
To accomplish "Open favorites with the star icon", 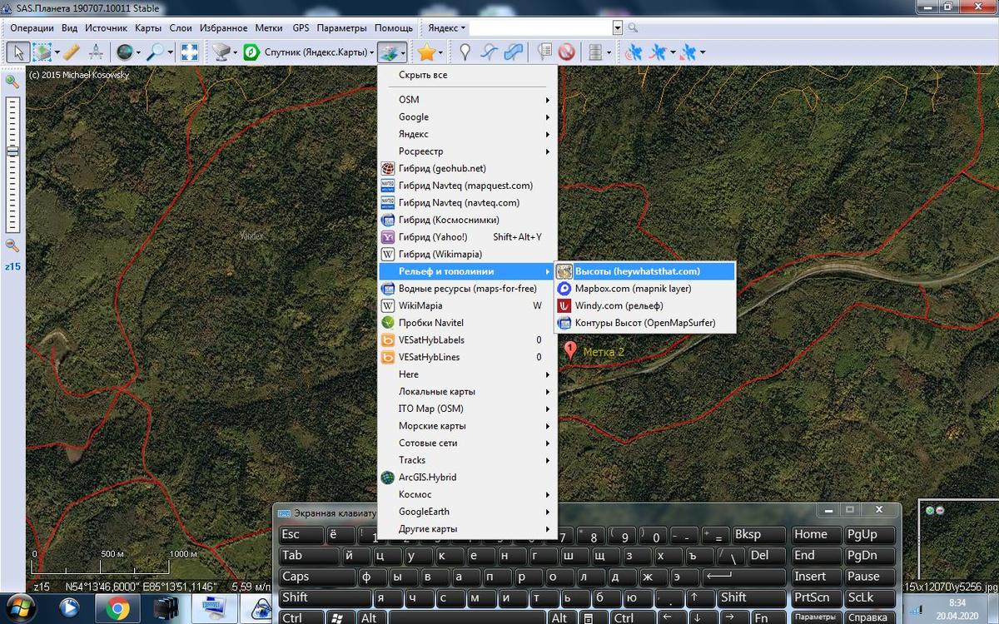I will 426,52.
